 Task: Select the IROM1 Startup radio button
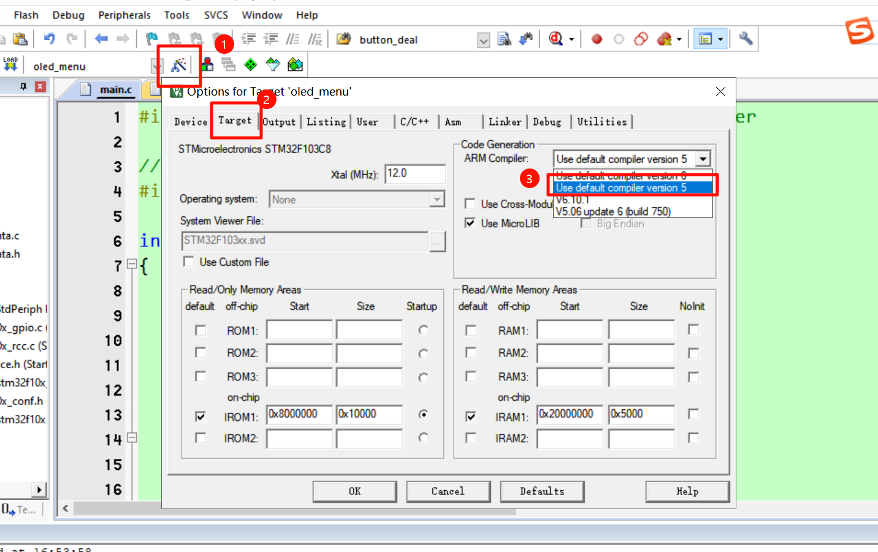[x=423, y=414]
